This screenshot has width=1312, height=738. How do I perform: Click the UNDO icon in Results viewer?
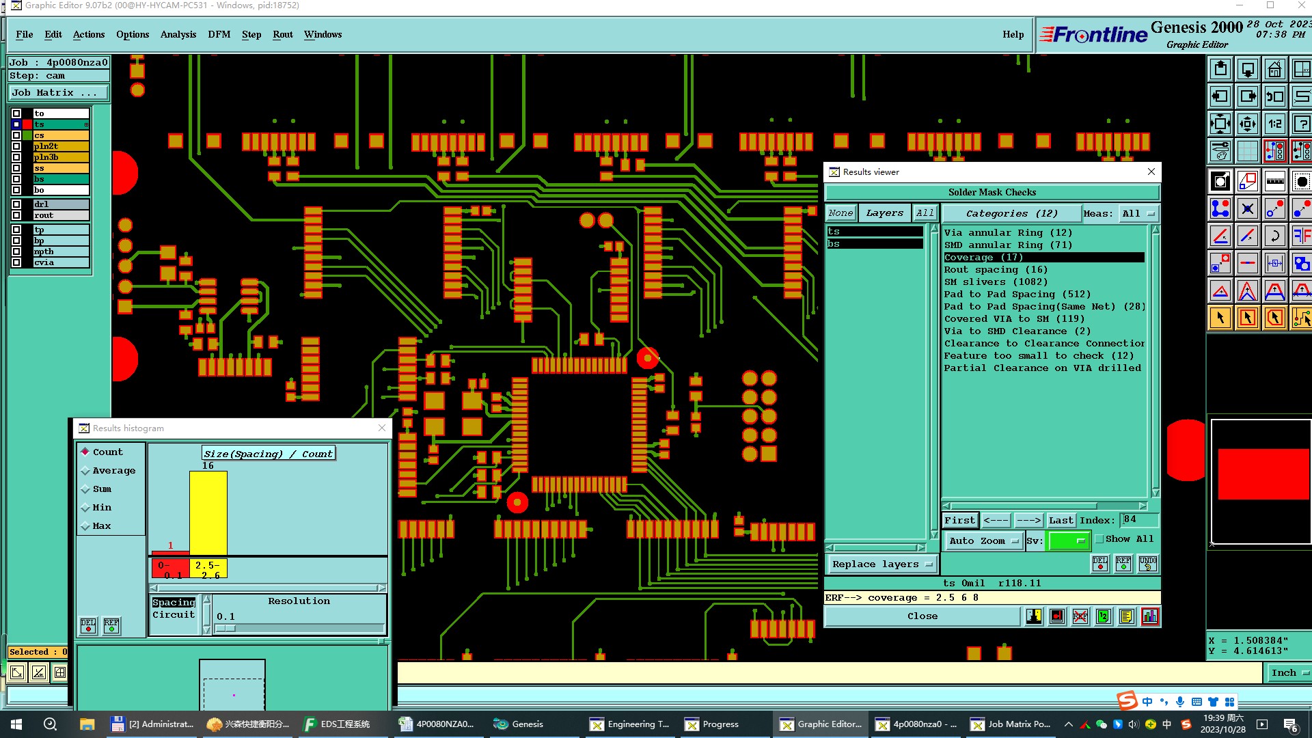(1147, 564)
